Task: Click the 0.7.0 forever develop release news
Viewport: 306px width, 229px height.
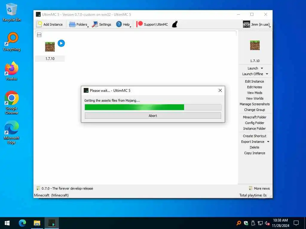Action: tap(65, 188)
